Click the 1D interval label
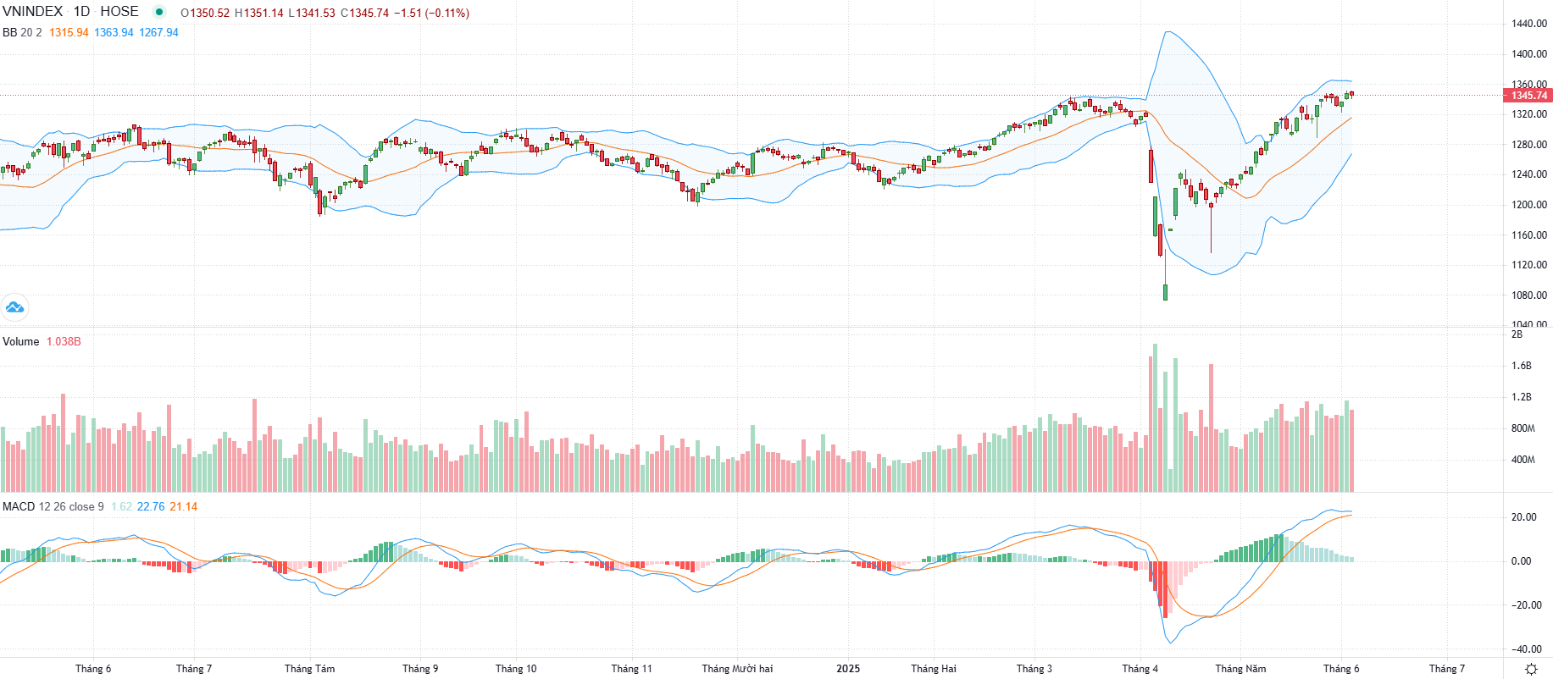The width and height of the screenshot is (1553, 679). 81,12
